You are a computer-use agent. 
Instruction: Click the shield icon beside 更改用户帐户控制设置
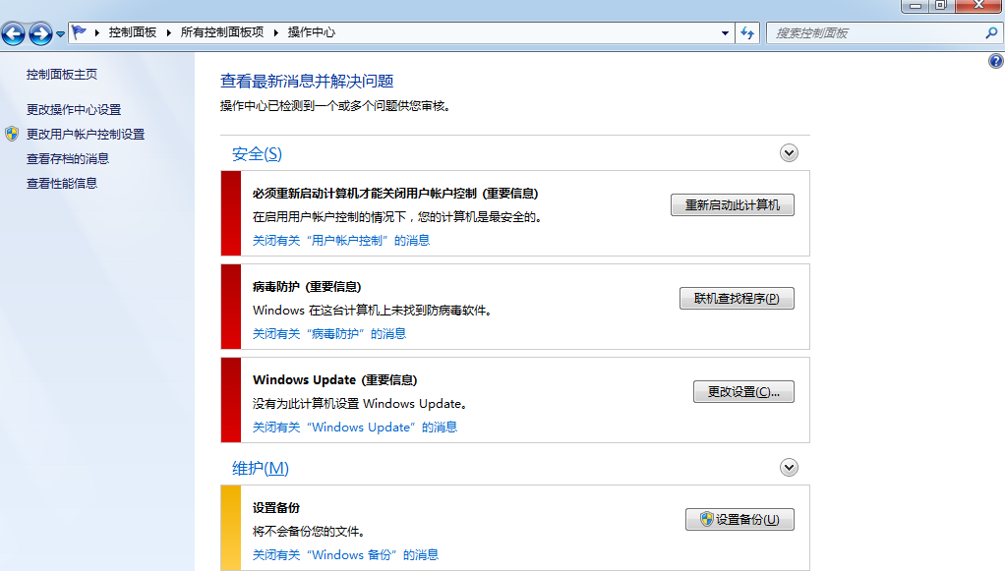pyautogui.click(x=12, y=134)
